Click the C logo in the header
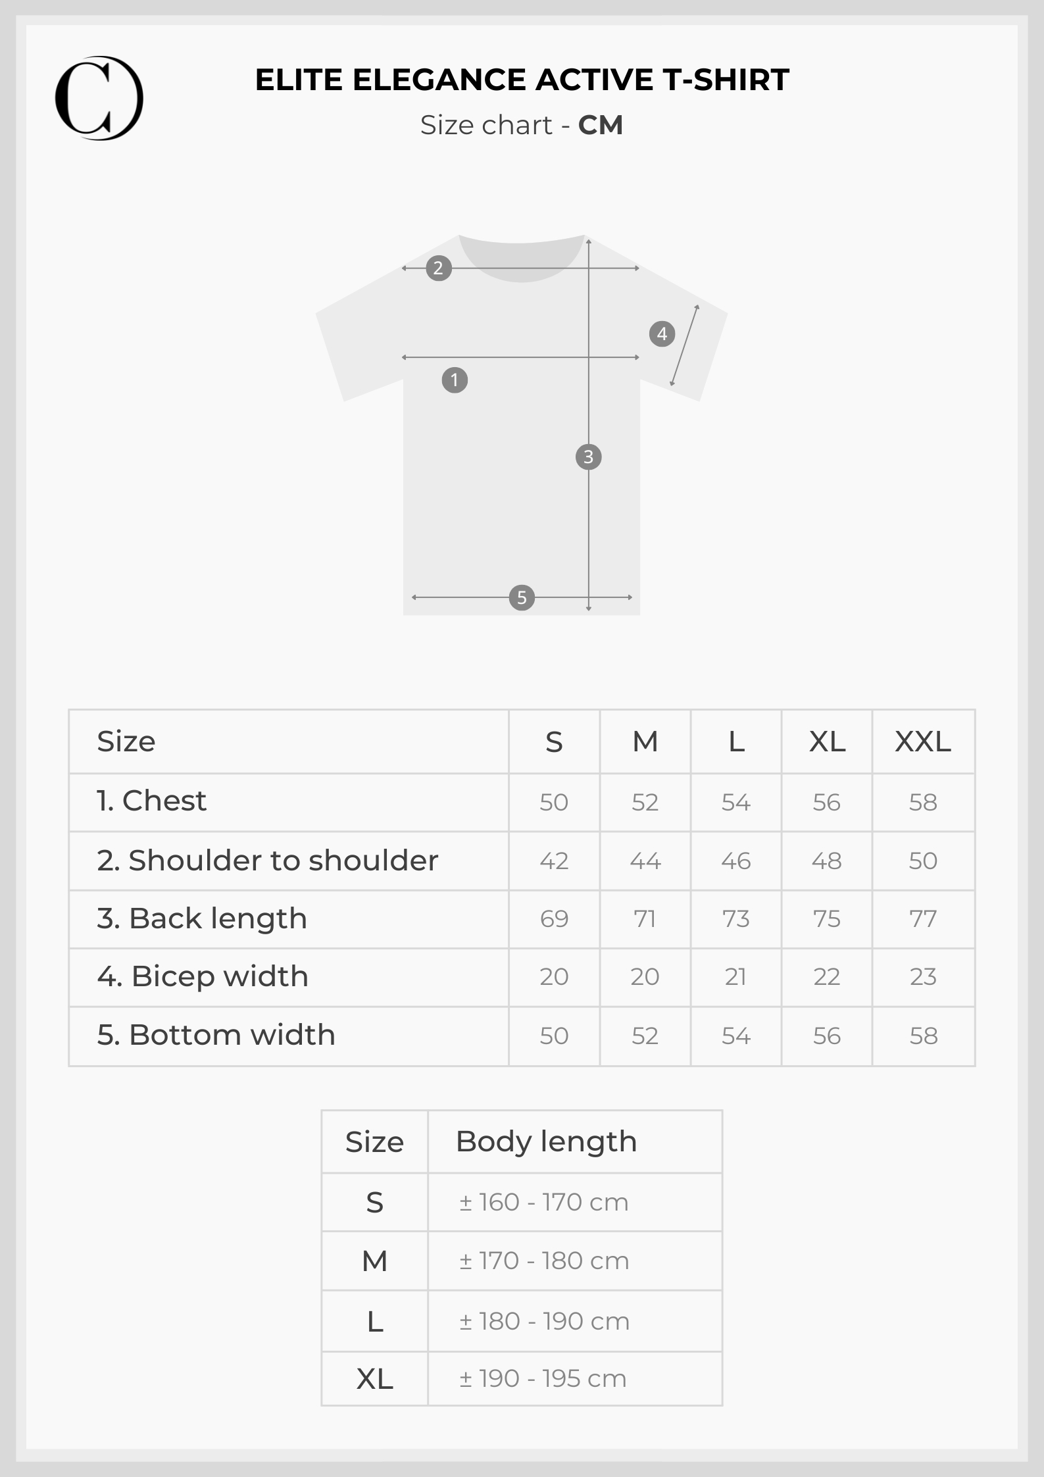Screen dimensions: 1044x1477 pyautogui.click(x=99, y=98)
